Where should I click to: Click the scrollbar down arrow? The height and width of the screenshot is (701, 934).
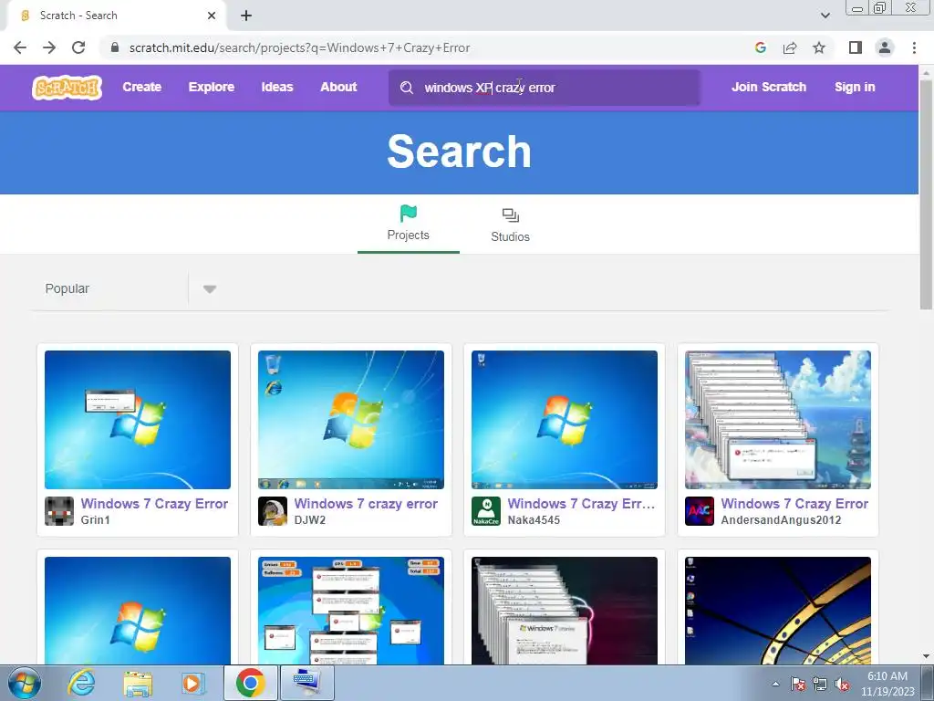(x=926, y=656)
